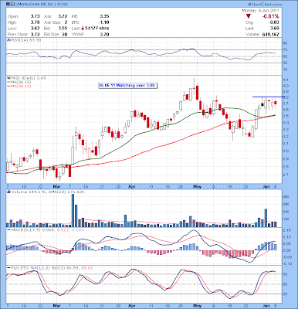298x309 pixels.
Task: Click the tallest volume bar in early March
Action: click(x=73, y=210)
